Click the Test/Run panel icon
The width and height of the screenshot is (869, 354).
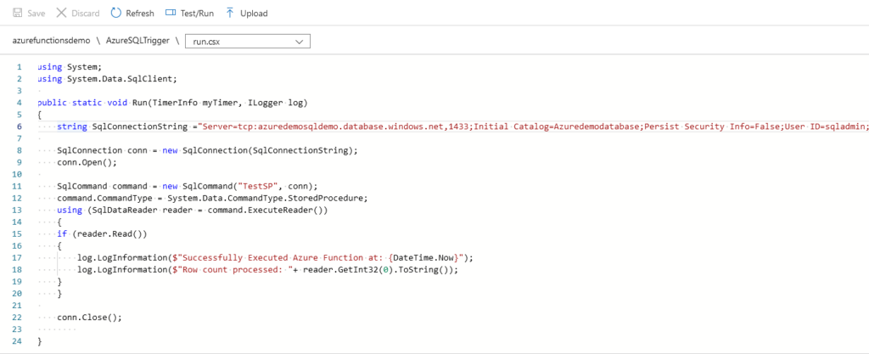coord(171,13)
